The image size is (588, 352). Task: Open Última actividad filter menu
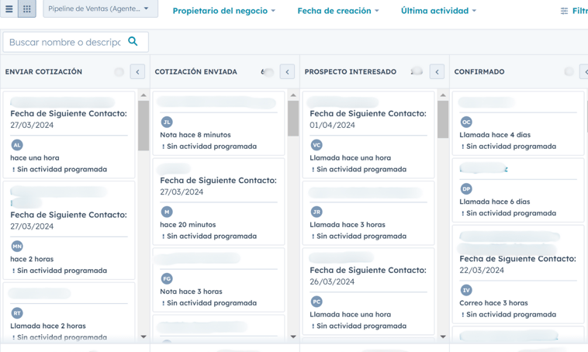[438, 11]
